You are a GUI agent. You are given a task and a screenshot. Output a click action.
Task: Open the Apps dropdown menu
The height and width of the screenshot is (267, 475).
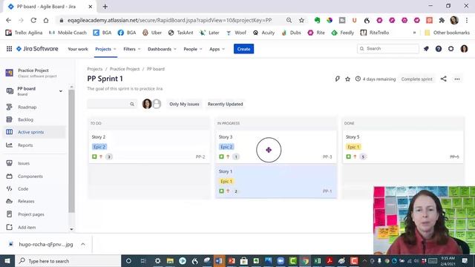(x=217, y=49)
